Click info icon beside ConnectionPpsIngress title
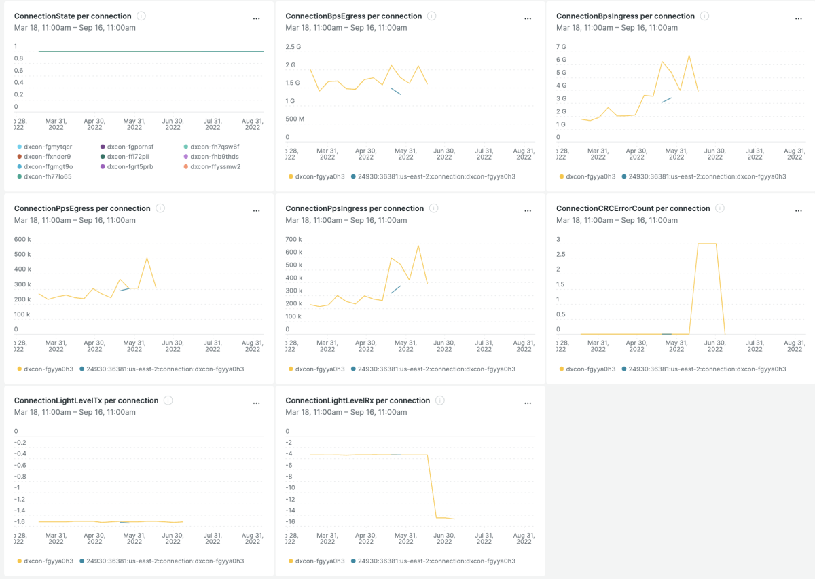Image resolution: width=815 pixels, height=579 pixels. click(x=433, y=208)
